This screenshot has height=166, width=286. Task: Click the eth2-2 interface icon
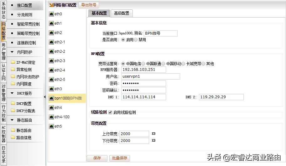tap(51, 51)
